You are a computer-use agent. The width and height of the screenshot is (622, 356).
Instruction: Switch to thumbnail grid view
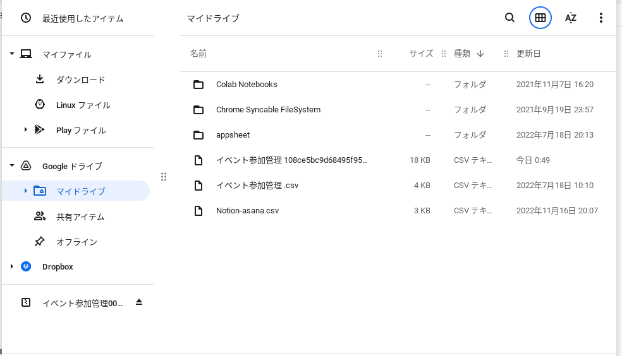(540, 18)
